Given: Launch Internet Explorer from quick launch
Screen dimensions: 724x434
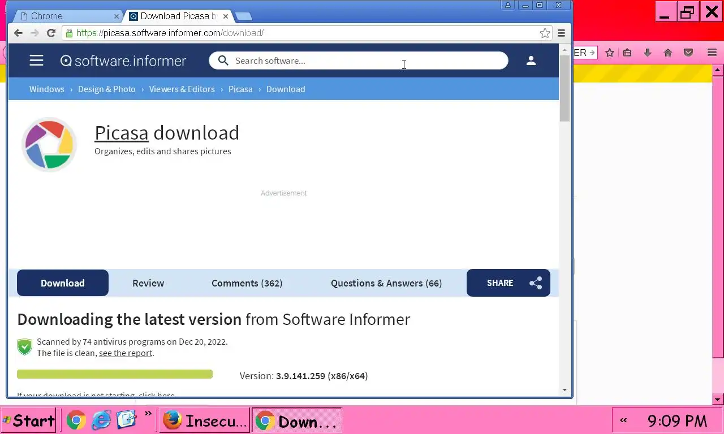Looking at the screenshot, I should point(102,420).
